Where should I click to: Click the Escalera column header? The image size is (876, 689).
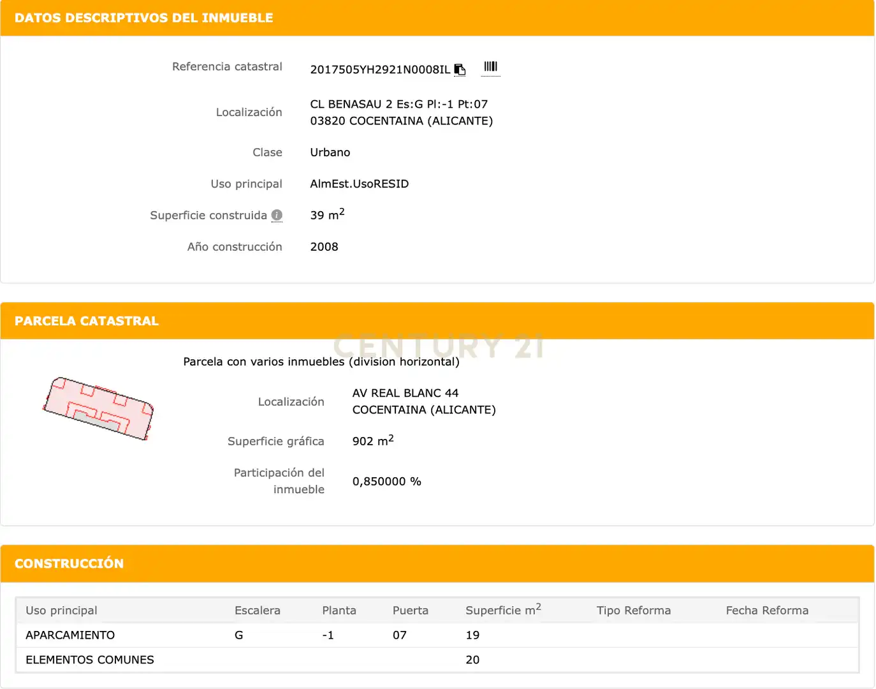tap(258, 611)
